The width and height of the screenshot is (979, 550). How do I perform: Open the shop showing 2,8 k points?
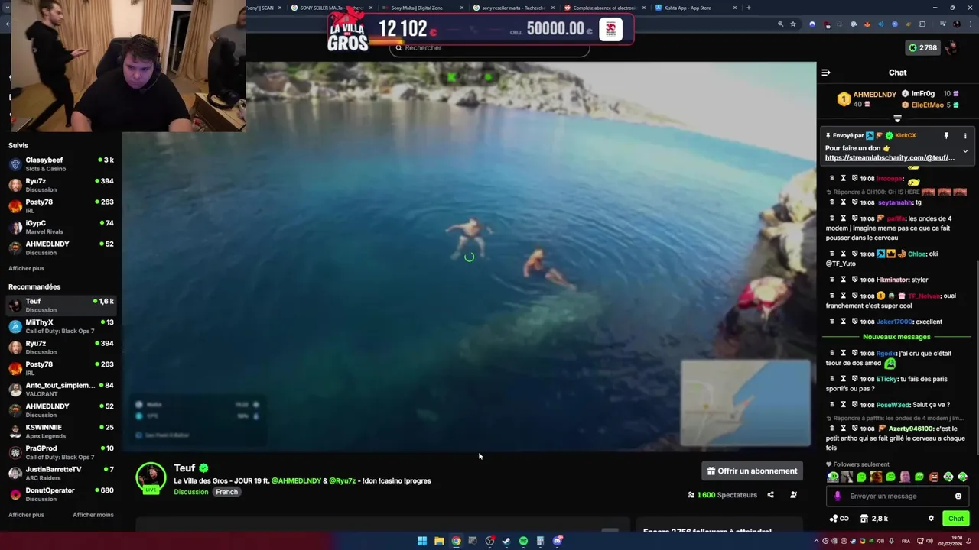click(874, 518)
